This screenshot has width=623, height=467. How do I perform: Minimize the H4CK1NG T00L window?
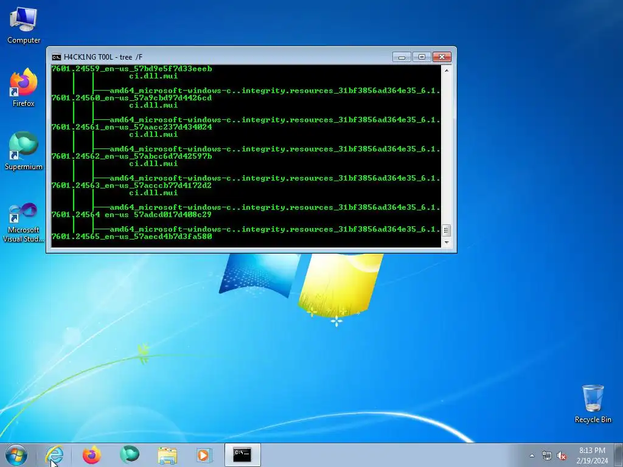pos(402,57)
